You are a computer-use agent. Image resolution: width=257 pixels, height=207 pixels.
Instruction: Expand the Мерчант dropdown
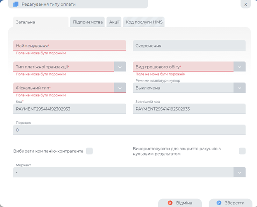tap(239, 172)
